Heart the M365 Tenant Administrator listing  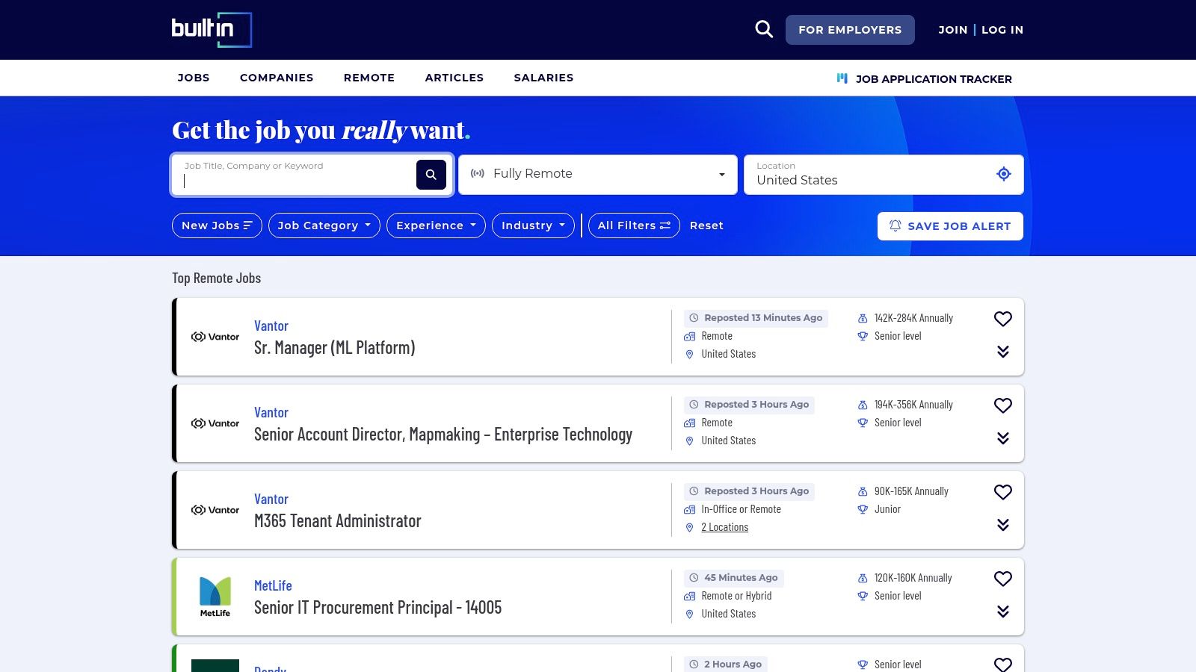click(1002, 492)
